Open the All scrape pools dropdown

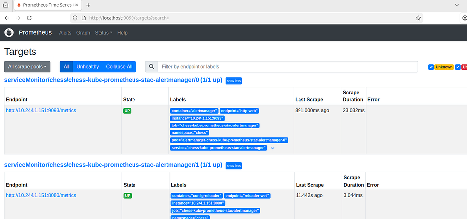27,66
